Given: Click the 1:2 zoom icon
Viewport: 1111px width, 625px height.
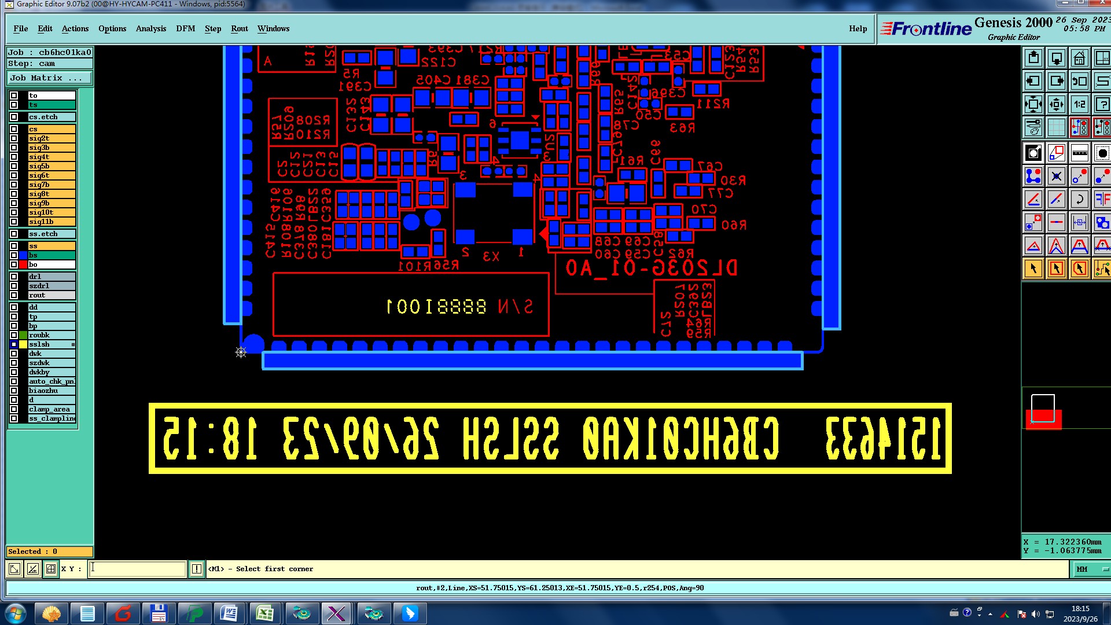Looking at the screenshot, I should (x=1079, y=105).
